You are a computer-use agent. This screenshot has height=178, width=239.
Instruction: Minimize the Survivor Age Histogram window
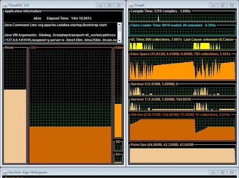pyautogui.click(x=213, y=172)
